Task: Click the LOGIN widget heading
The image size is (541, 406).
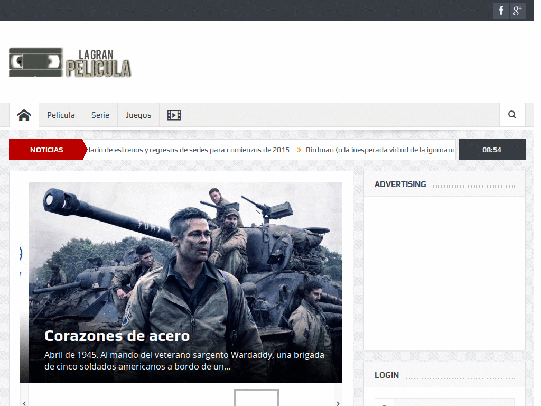Action: [387, 375]
